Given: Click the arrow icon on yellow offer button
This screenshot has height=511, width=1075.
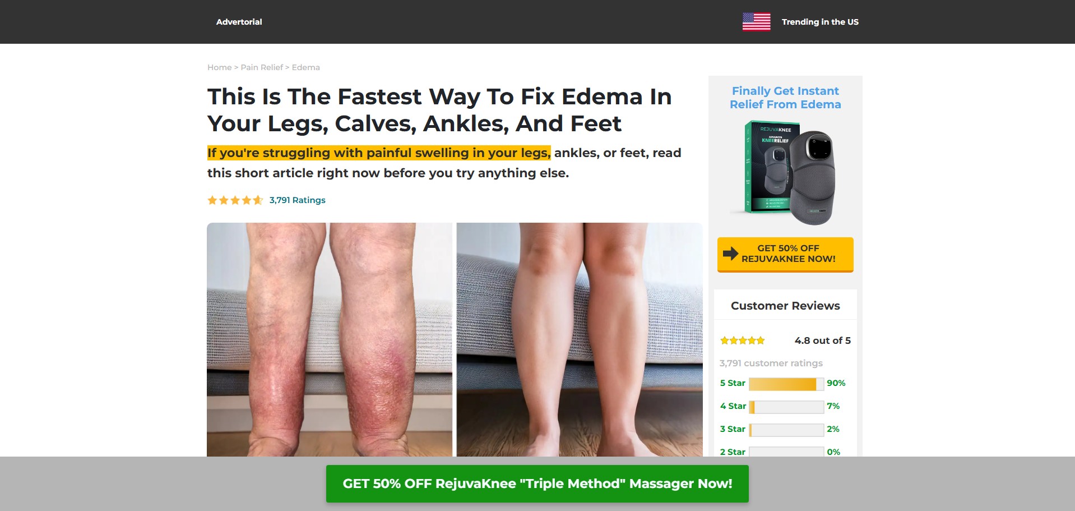Looking at the screenshot, I should [x=730, y=254].
